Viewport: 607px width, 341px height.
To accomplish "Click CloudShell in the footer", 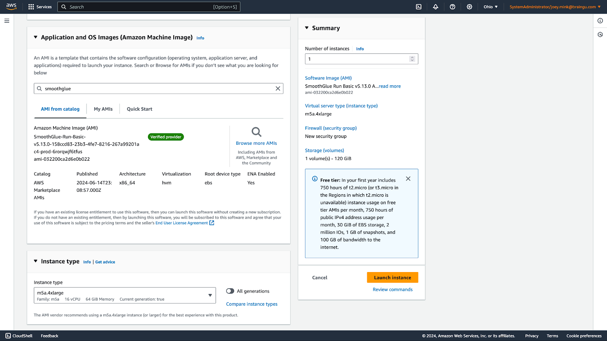I will 19,336.
